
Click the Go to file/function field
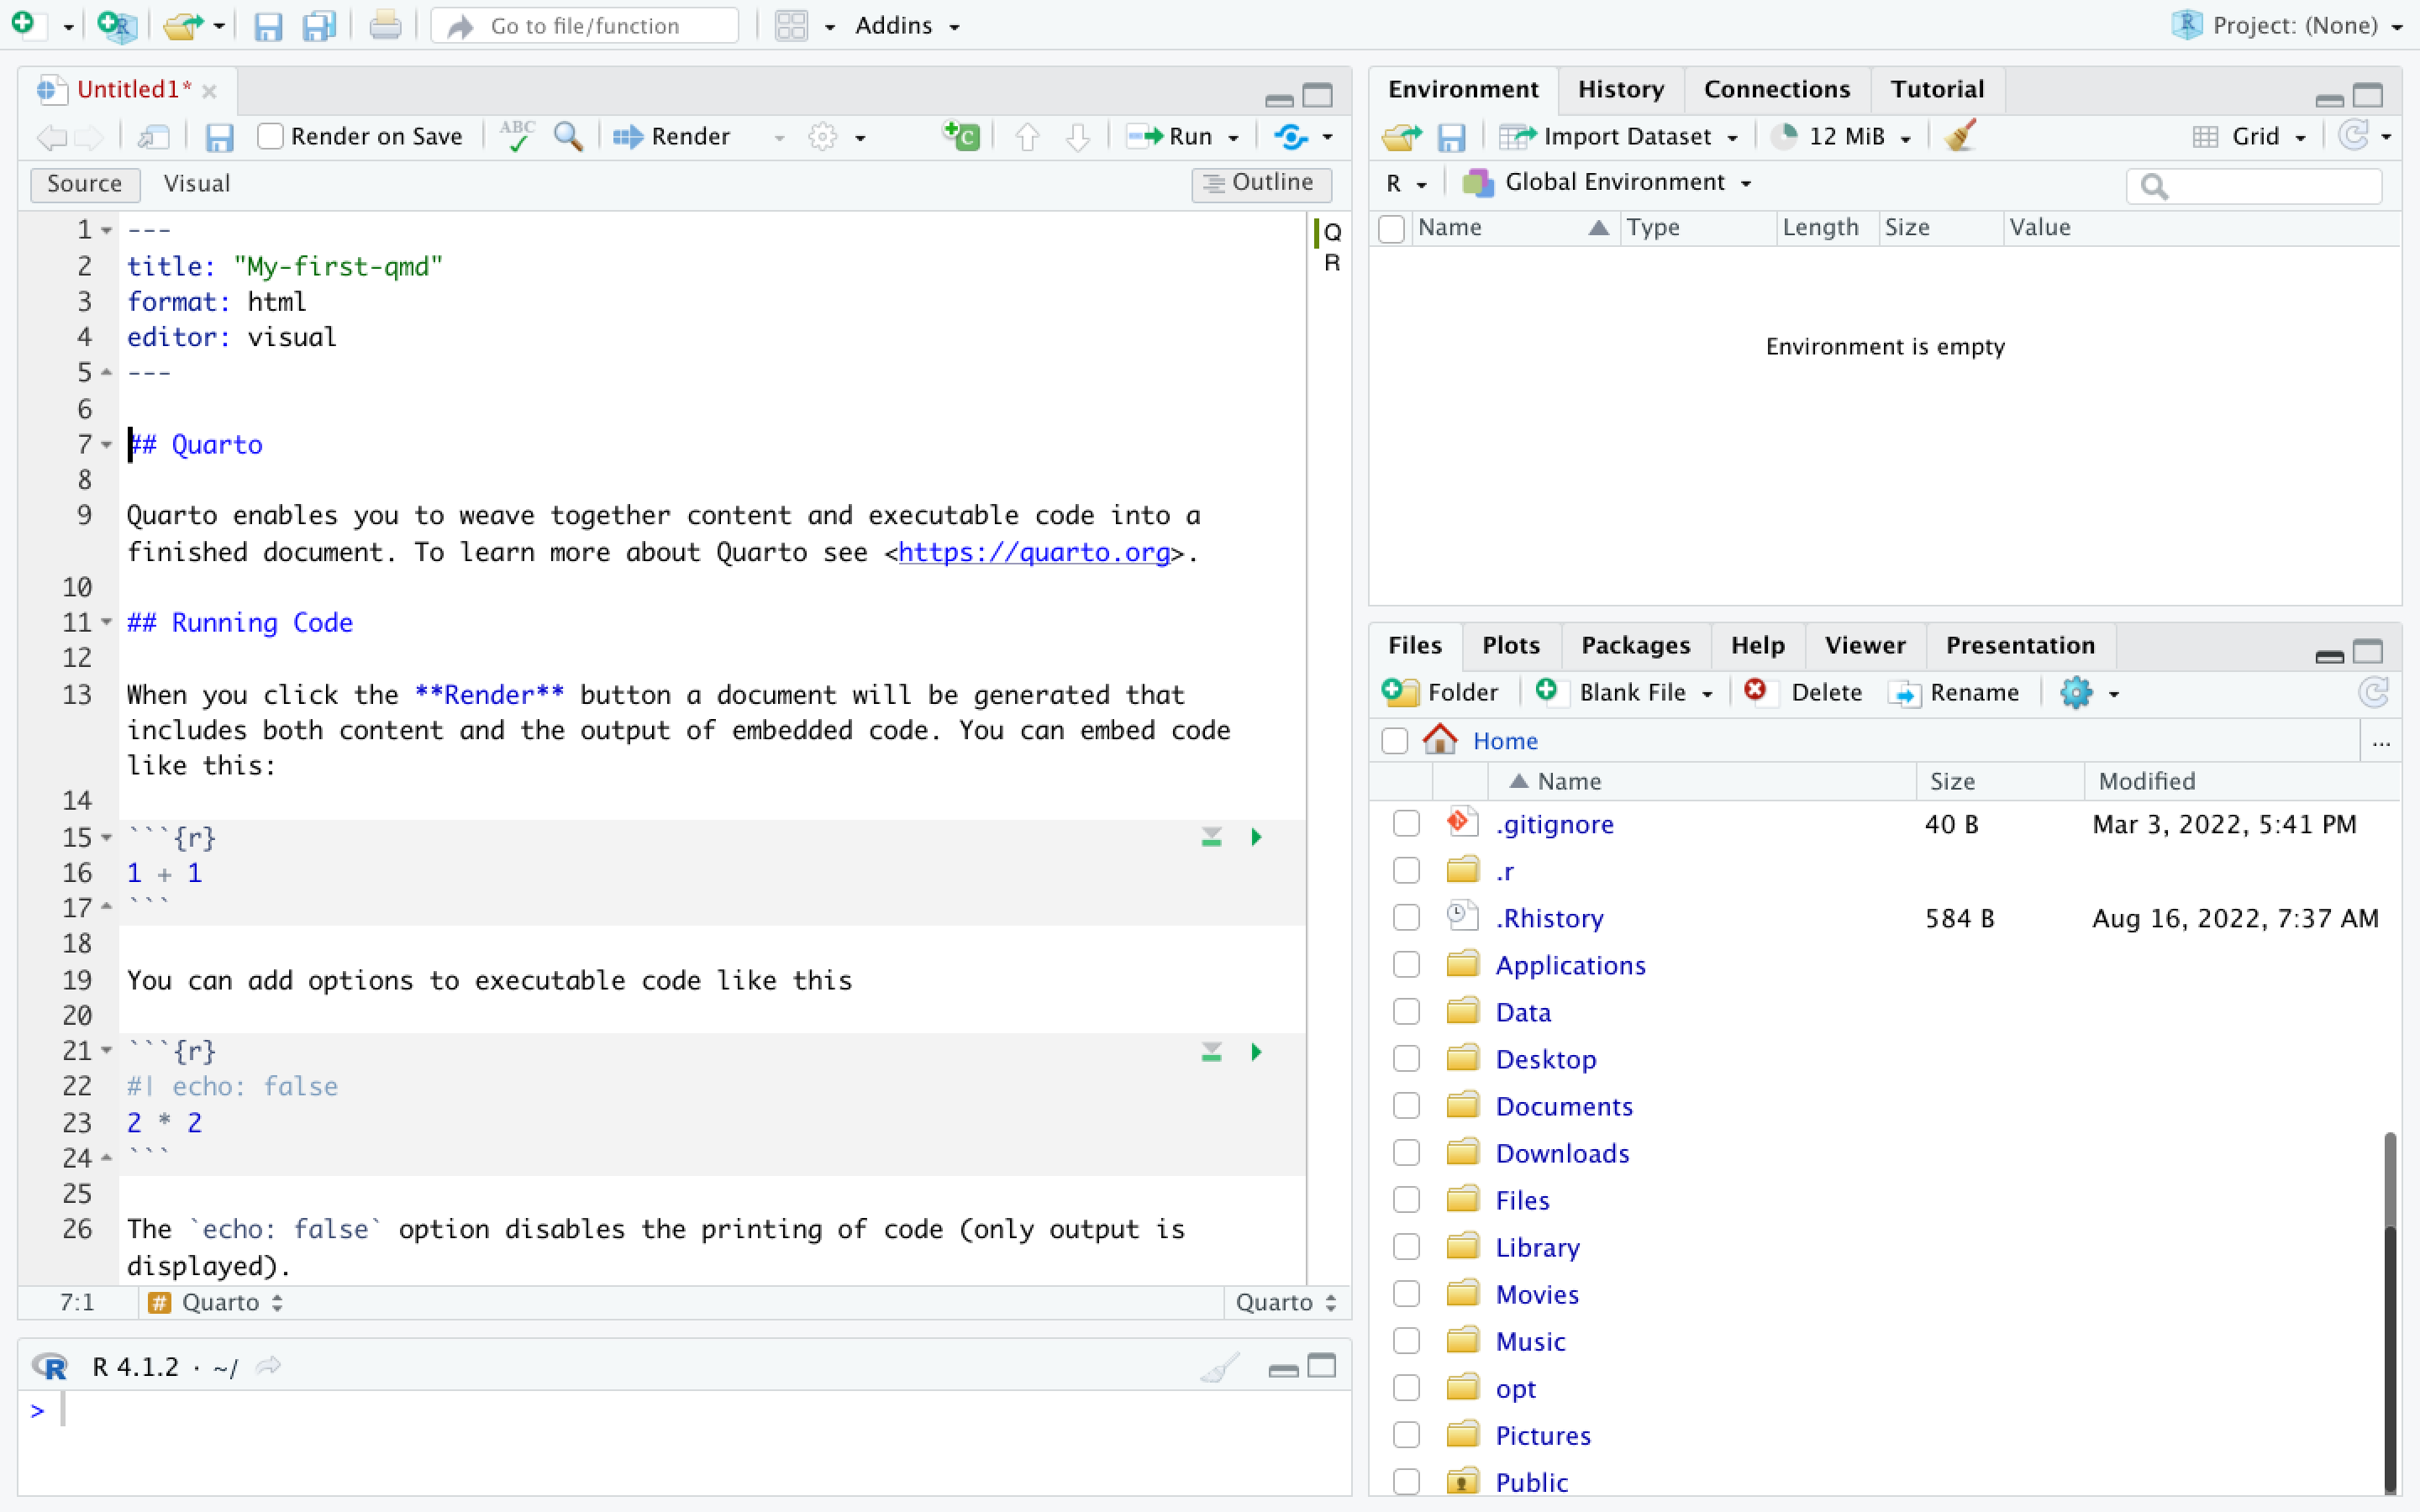(x=585, y=26)
